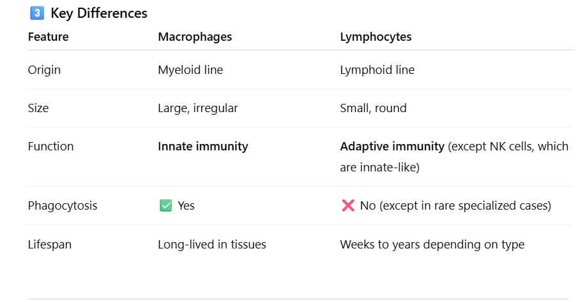
Task: Click the Function row label
Action: [50, 147]
